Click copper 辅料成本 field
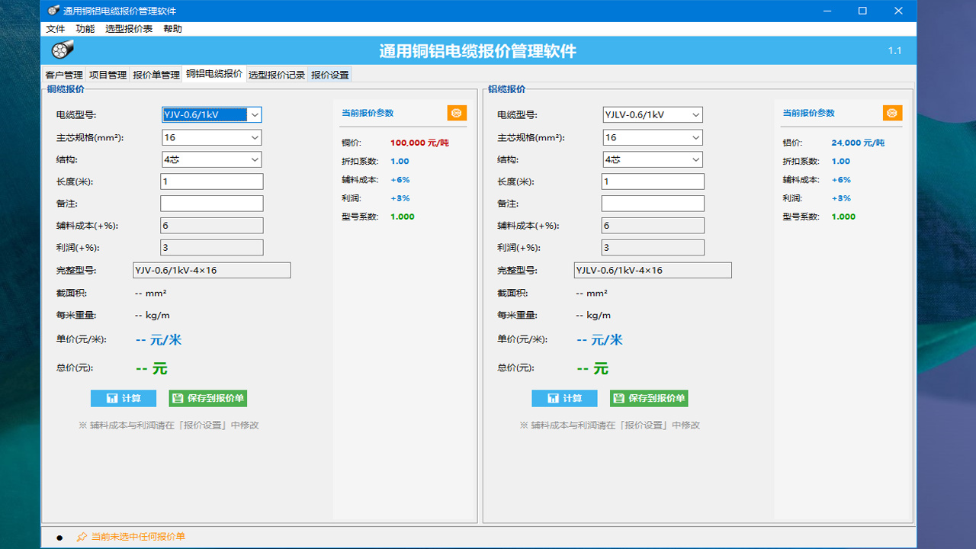 pyautogui.click(x=212, y=226)
